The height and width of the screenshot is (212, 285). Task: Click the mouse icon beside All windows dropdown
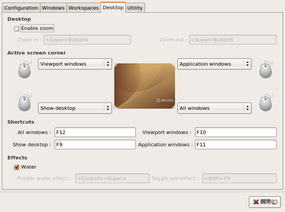(x=266, y=102)
